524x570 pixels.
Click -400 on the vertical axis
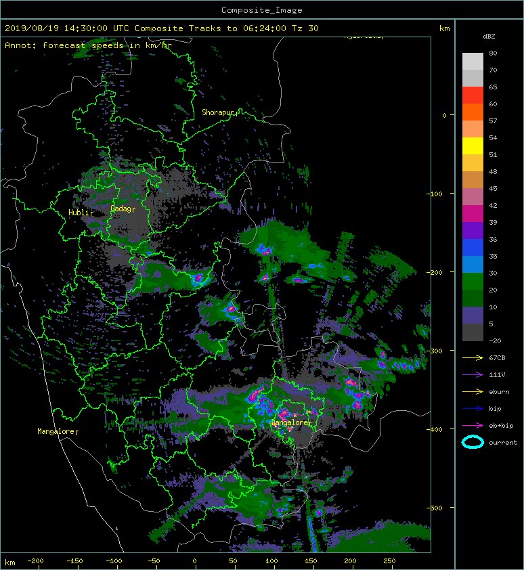(435, 429)
